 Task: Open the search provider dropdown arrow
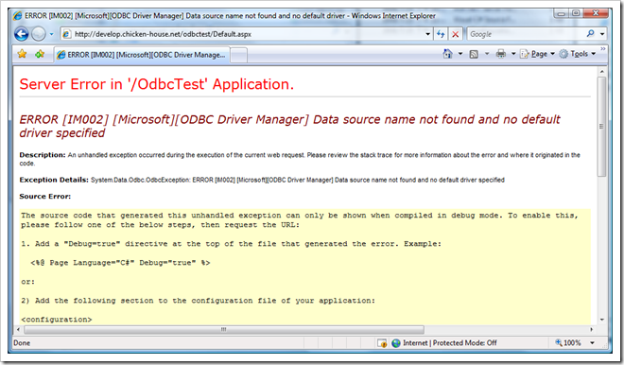(602, 34)
